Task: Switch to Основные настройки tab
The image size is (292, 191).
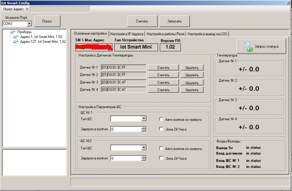Action: point(90,34)
